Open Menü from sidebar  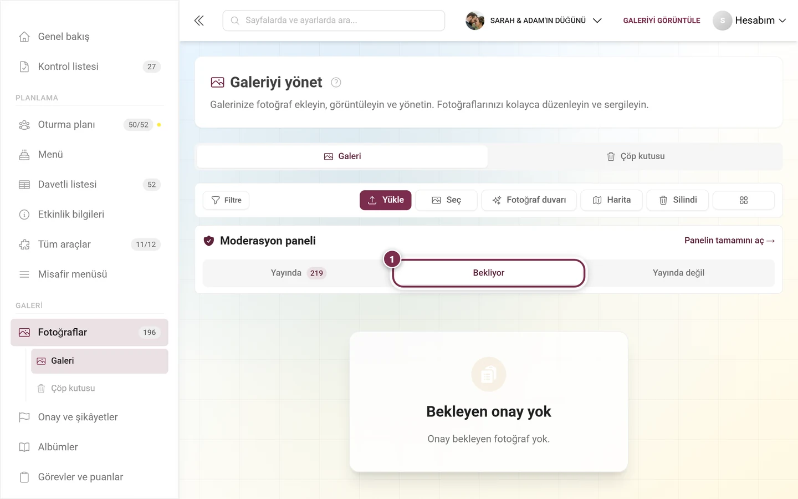(89, 155)
